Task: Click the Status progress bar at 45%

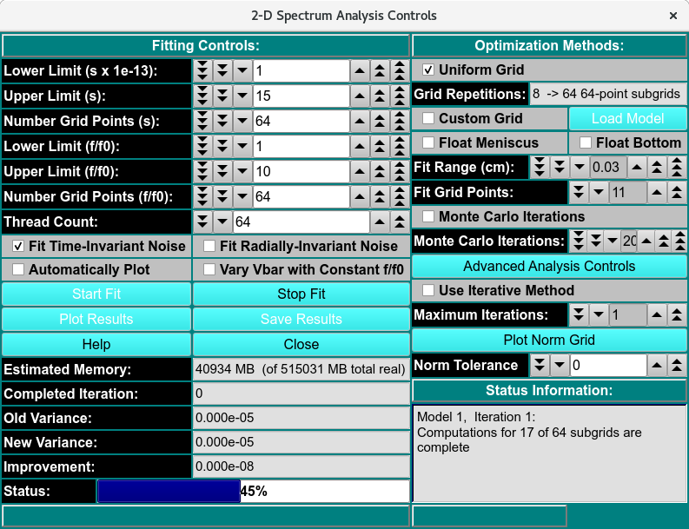Action: (253, 492)
